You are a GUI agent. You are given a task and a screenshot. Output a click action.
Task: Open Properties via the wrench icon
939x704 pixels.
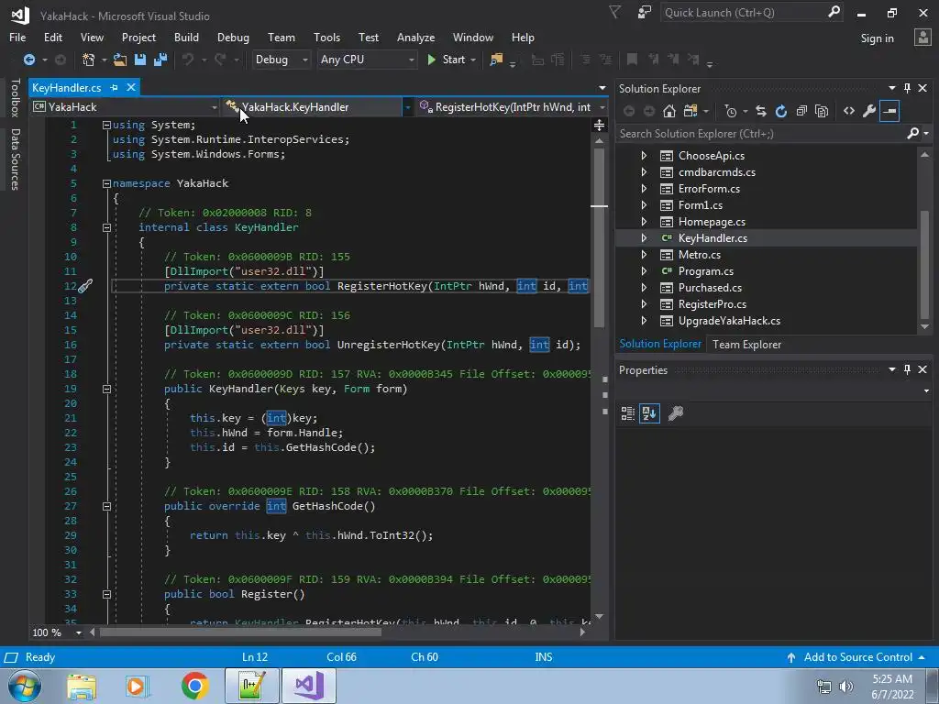[869, 111]
